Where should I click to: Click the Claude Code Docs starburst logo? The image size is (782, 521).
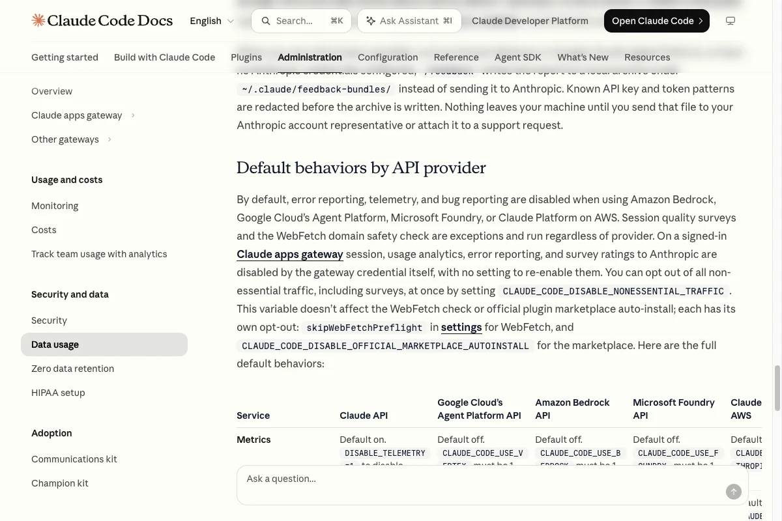coord(38,21)
